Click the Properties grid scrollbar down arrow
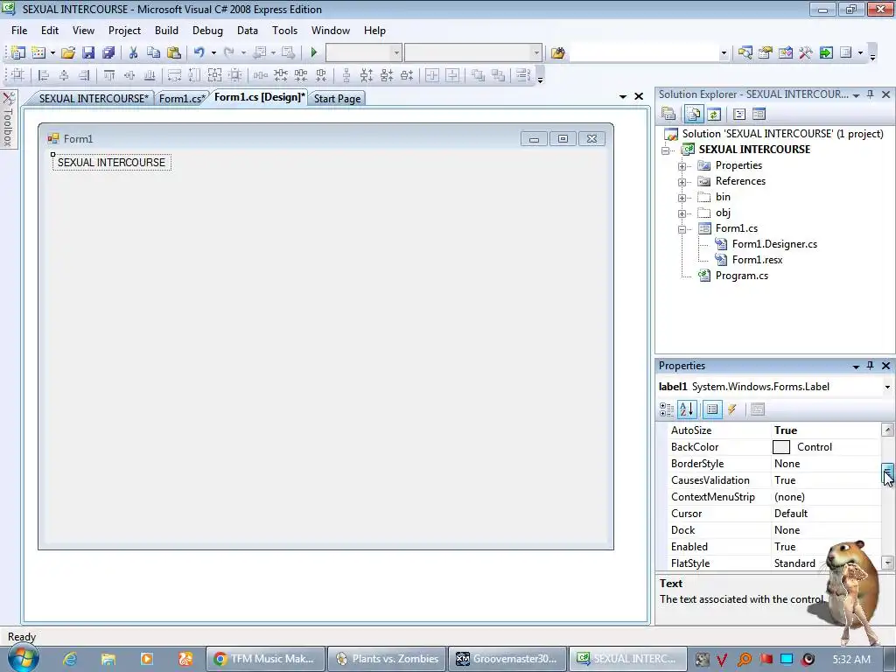 click(887, 563)
